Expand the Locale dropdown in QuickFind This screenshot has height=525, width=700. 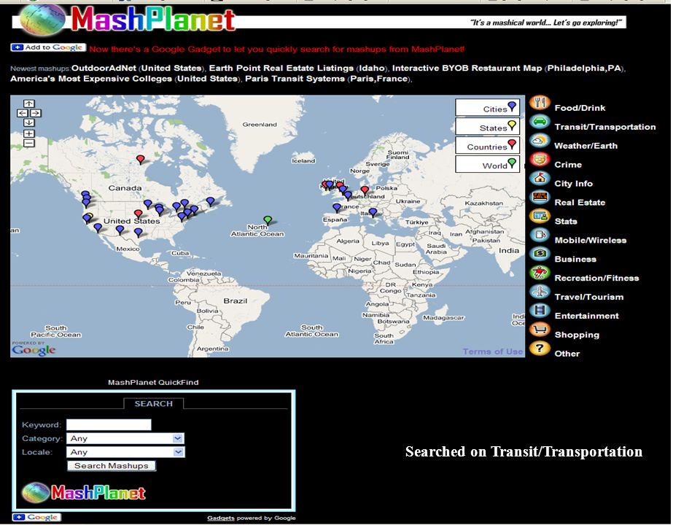pos(125,452)
